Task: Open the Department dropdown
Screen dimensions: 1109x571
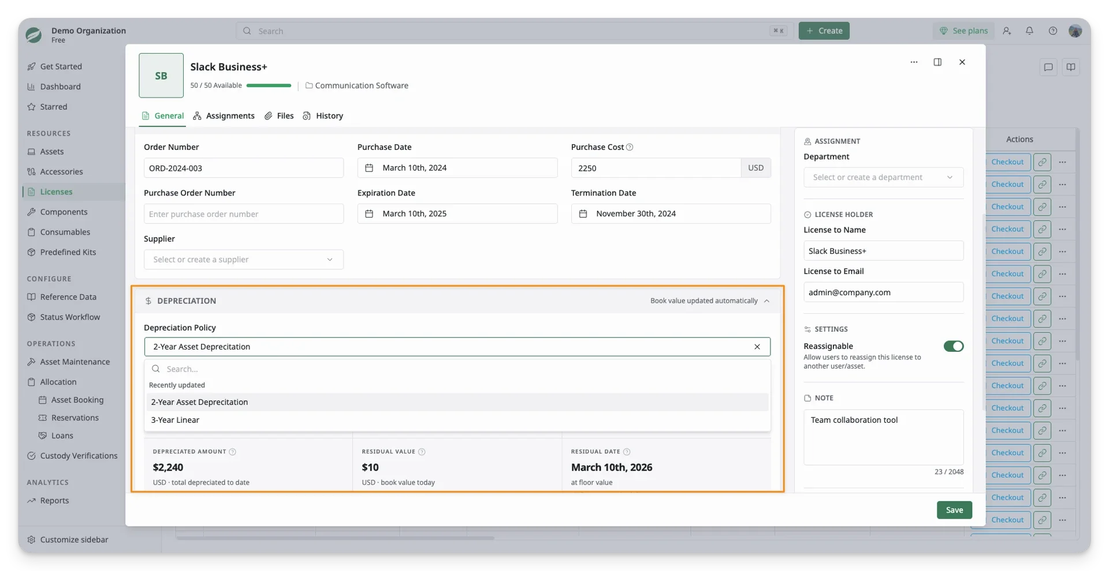Action: pyautogui.click(x=883, y=177)
